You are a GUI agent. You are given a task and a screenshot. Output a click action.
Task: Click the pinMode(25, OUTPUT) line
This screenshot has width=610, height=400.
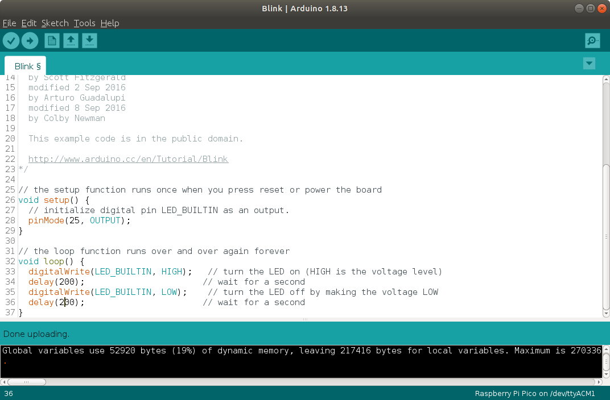click(79, 220)
